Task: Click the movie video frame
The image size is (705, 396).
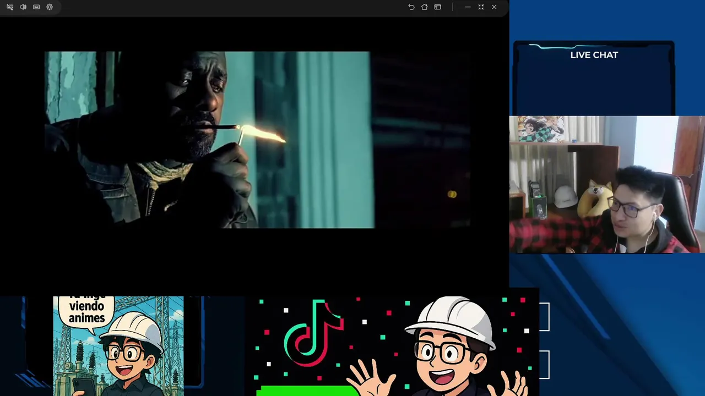Action: point(257,140)
